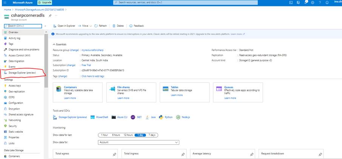Pin csharpcorneradls to dashboard
Screen dimensions: 342x159
pos(50,15)
